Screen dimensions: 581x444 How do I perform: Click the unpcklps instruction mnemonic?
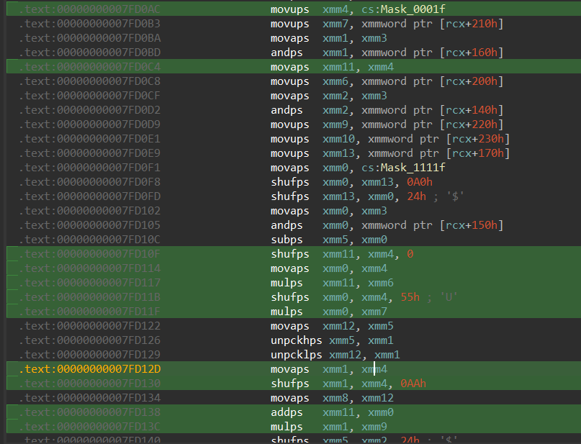[297, 355]
